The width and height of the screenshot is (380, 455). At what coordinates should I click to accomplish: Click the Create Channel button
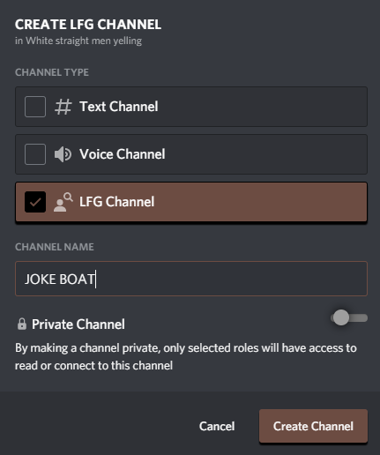(313, 426)
